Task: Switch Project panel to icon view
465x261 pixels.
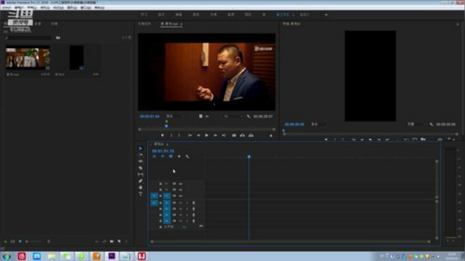Action: tap(20, 242)
